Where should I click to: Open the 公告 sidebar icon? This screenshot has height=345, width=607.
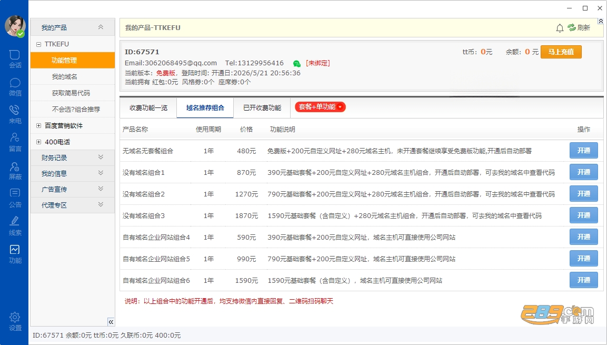pos(15,199)
